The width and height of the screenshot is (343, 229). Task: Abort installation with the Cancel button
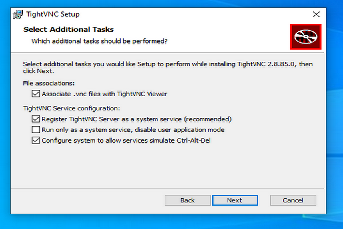293,200
